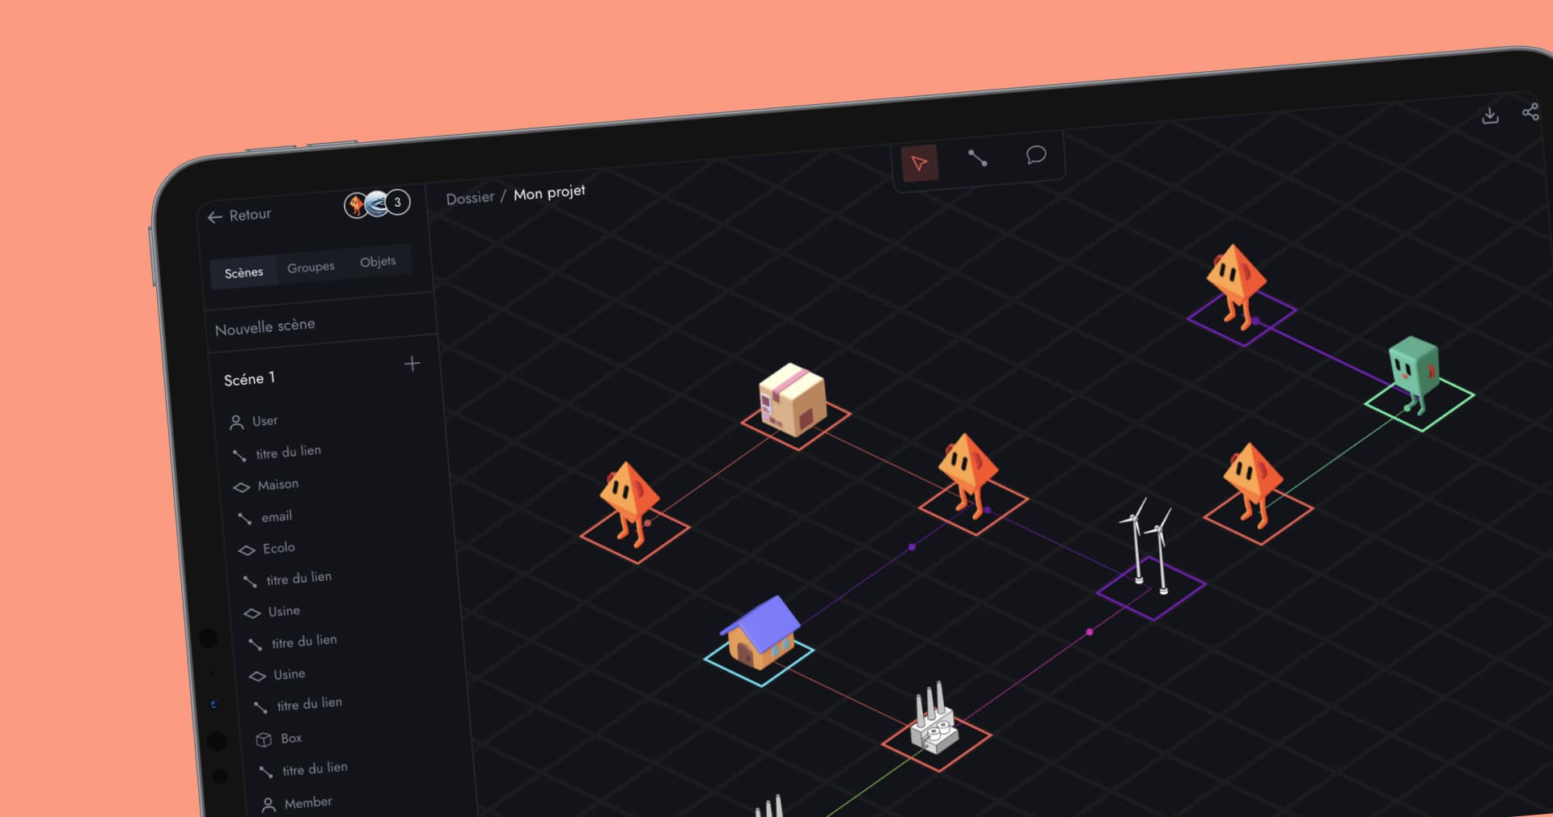Select the cardboard box object on canvas

pos(793,400)
